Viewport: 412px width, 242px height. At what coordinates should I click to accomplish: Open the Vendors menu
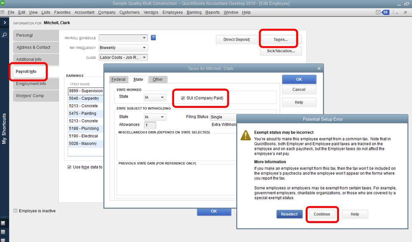pyautogui.click(x=151, y=12)
